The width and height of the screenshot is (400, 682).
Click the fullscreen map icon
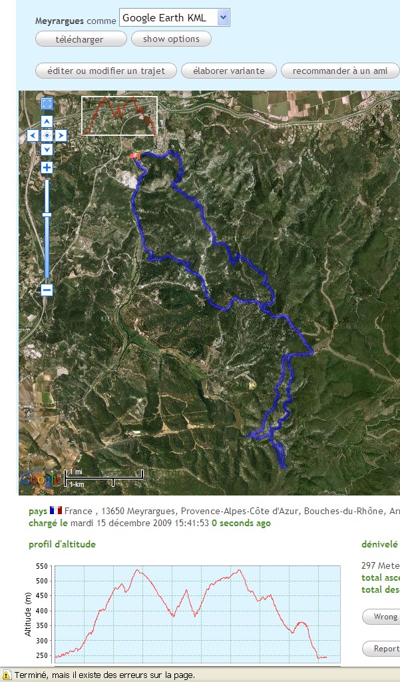coord(47,103)
